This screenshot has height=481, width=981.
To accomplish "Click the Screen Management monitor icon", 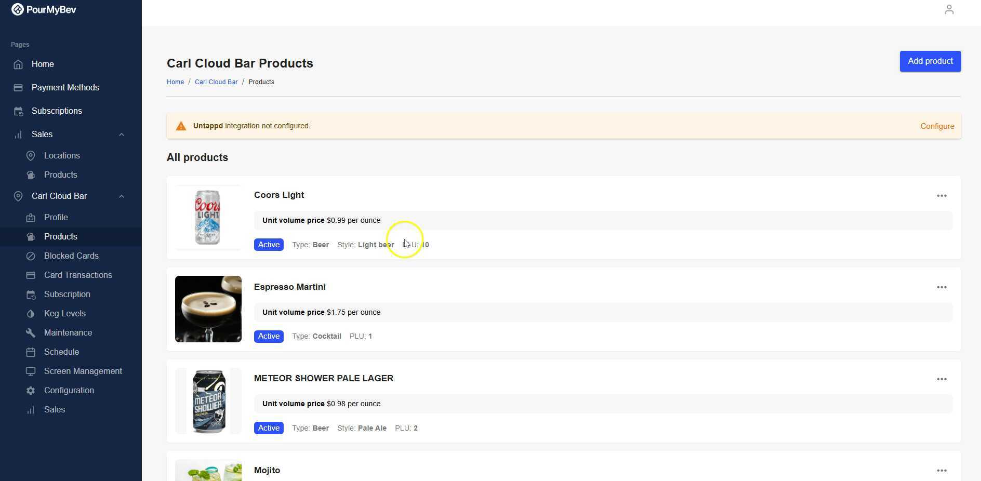I will click(31, 371).
